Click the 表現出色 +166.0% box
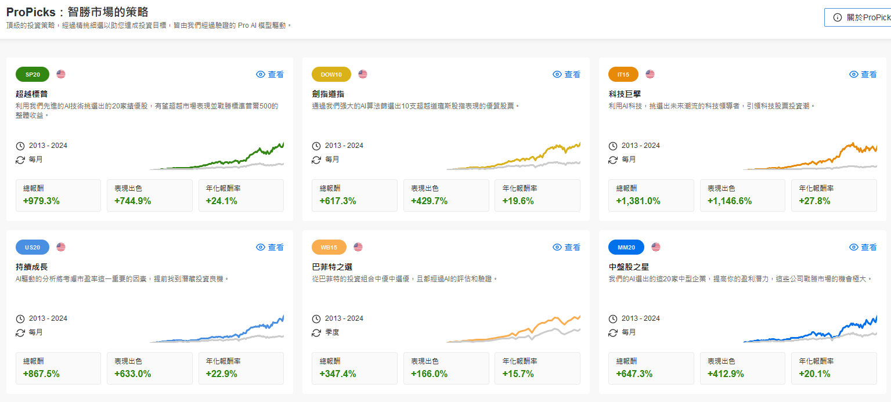The height and width of the screenshot is (402, 891). [446, 368]
